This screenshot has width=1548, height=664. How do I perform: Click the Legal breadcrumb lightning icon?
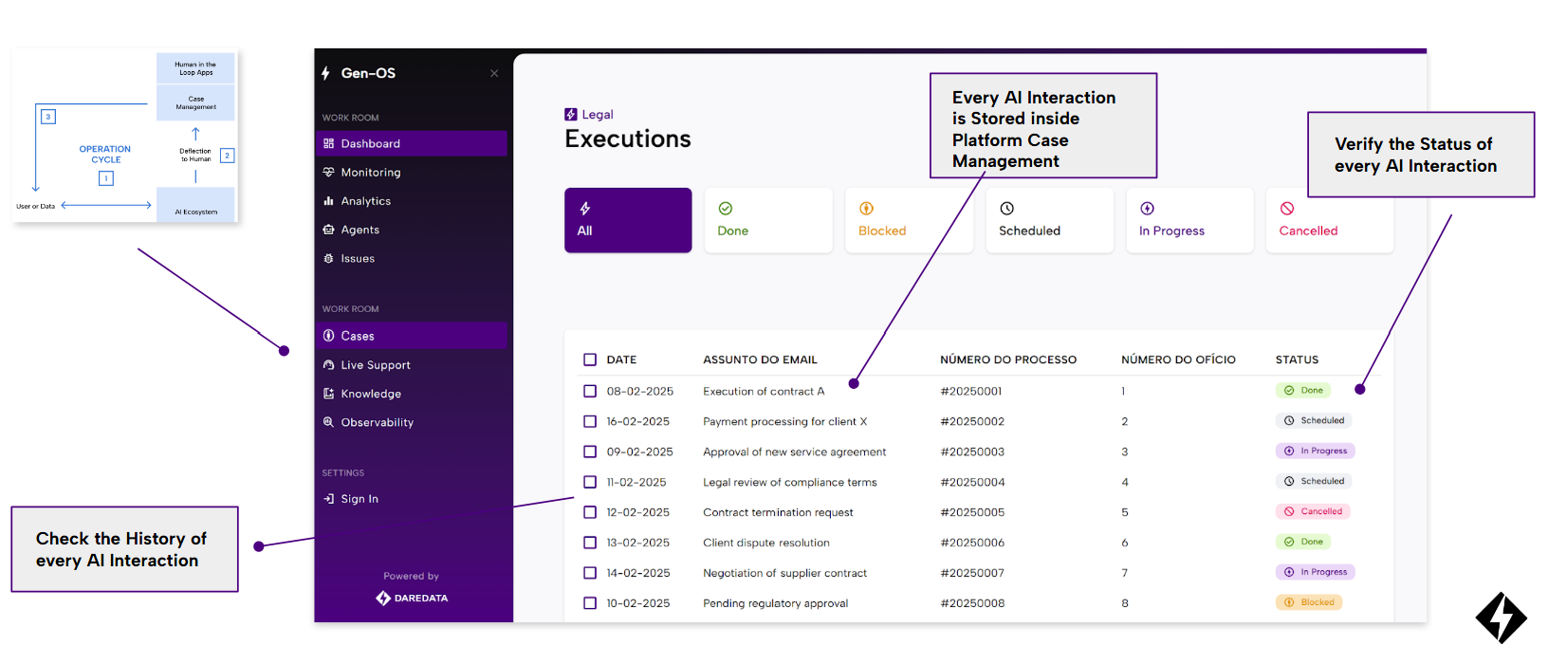(x=571, y=114)
